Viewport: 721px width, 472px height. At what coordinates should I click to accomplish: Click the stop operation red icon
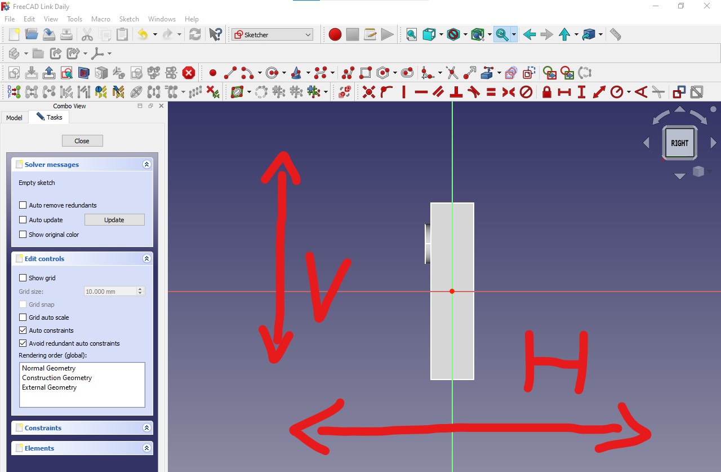coord(189,72)
